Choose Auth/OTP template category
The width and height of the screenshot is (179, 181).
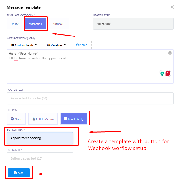click(x=59, y=24)
